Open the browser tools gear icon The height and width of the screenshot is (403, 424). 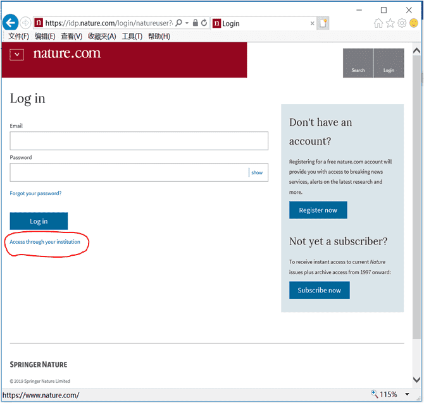(x=402, y=23)
